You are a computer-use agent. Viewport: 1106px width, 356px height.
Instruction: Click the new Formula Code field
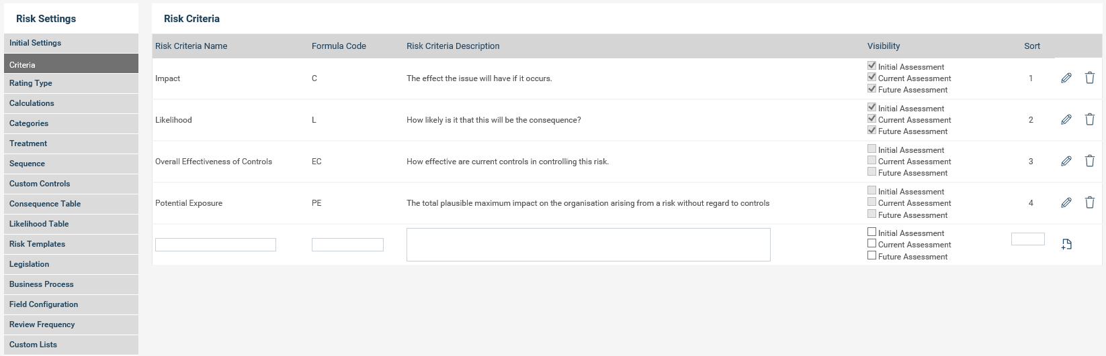point(347,245)
